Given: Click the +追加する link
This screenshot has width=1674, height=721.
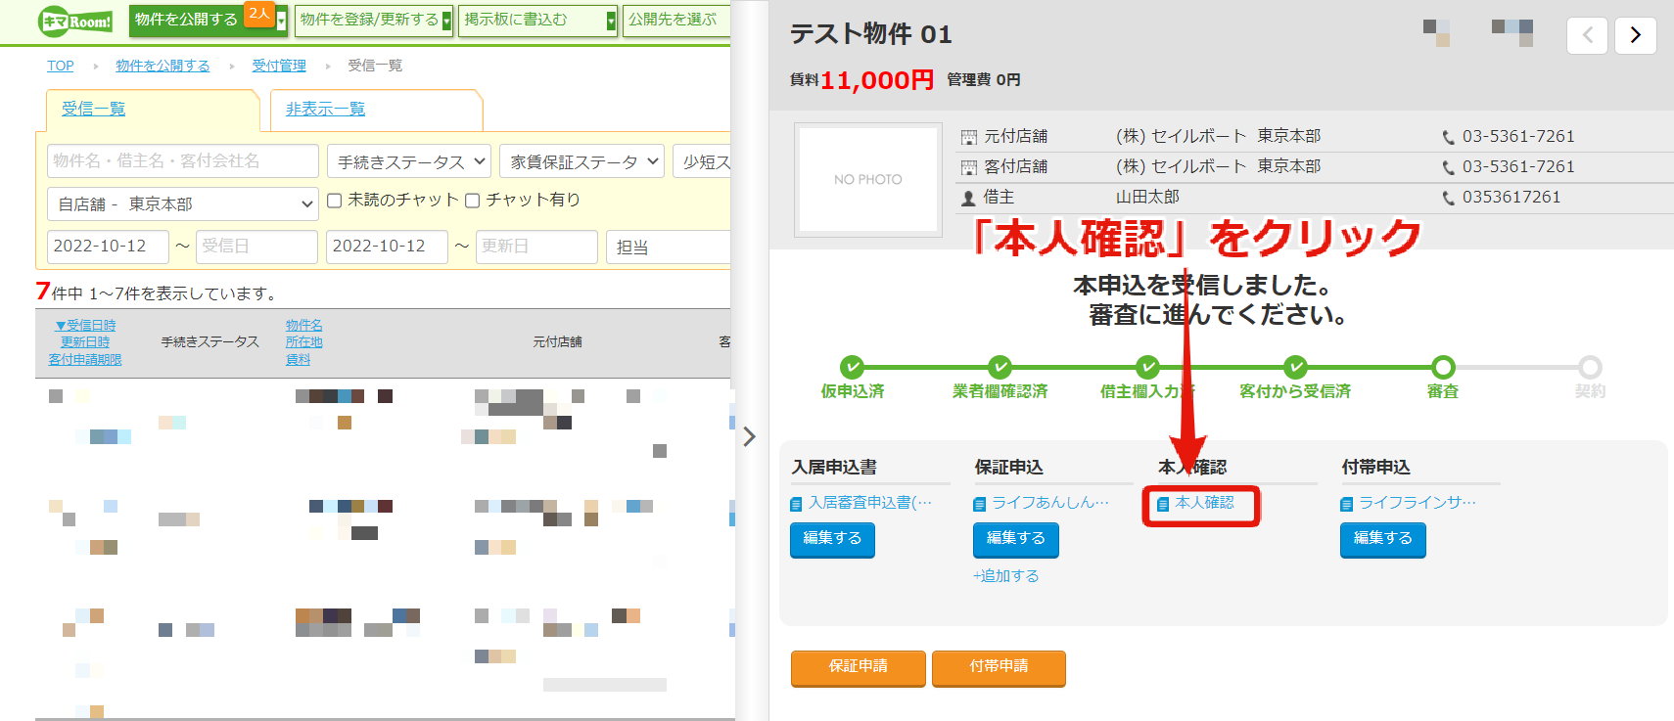Looking at the screenshot, I should click(x=1006, y=576).
